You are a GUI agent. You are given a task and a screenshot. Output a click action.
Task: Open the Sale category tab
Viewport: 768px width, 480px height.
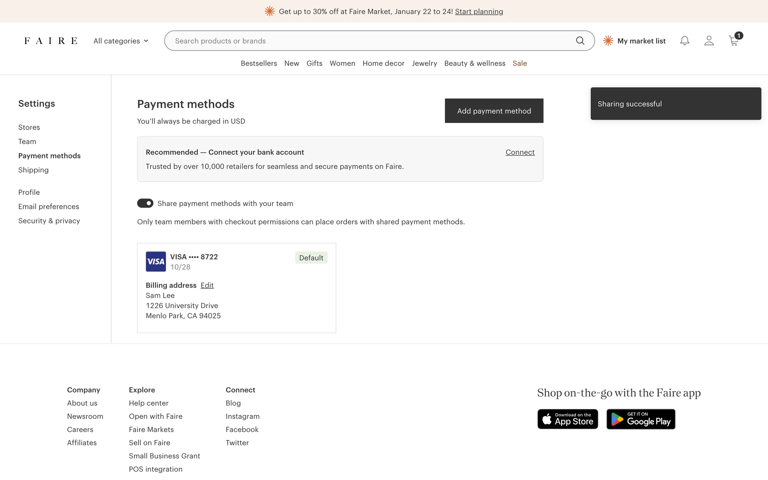click(520, 63)
